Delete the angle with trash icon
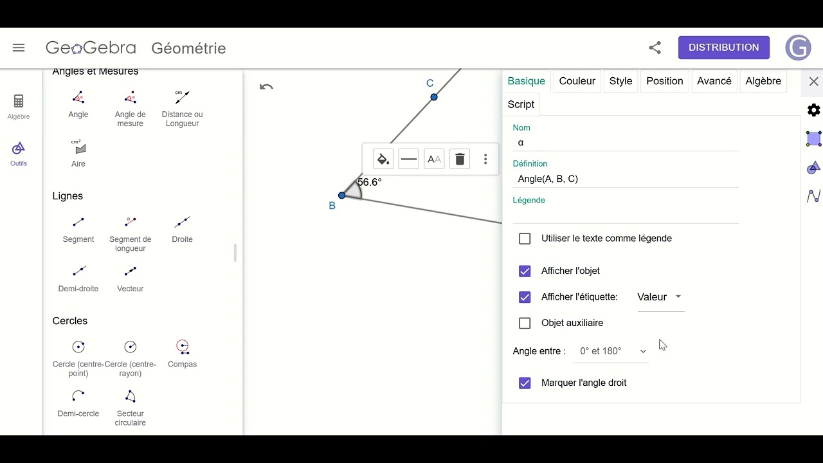 [x=460, y=159]
